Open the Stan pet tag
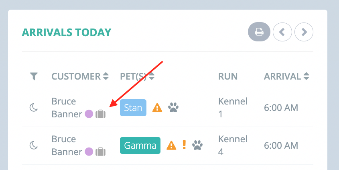The image size is (339, 170). 133,108
